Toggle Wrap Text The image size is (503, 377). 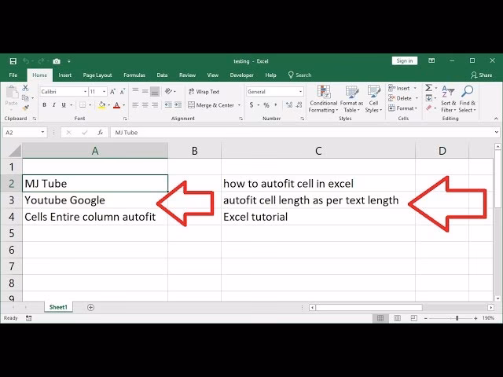204,92
